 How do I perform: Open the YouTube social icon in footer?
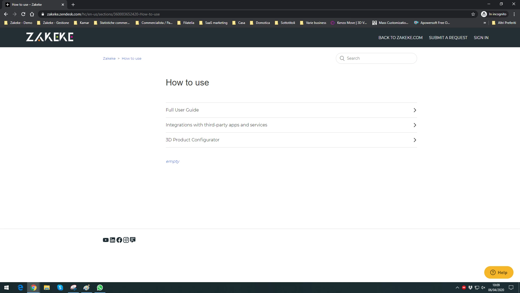(106, 240)
